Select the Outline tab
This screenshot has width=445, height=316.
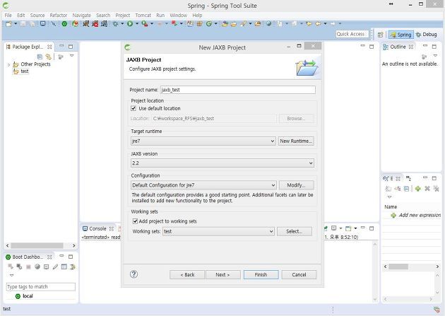tap(398, 47)
